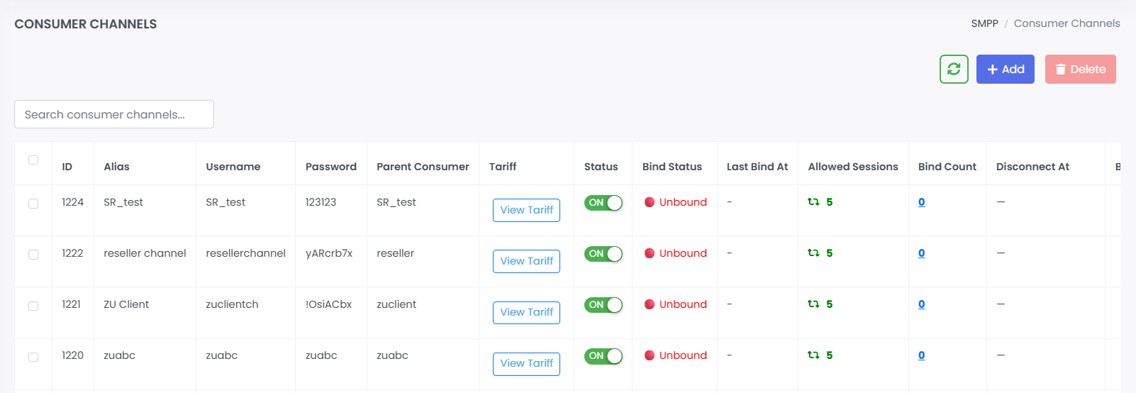1136x393 pixels.
Task: Click the bind count link for ZU Client
Action: [x=921, y=304]
